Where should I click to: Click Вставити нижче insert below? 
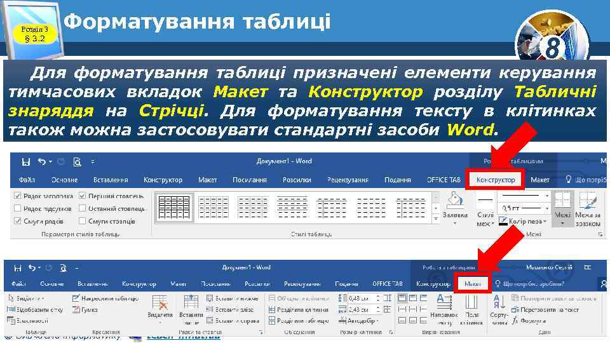tap(233, 299)
